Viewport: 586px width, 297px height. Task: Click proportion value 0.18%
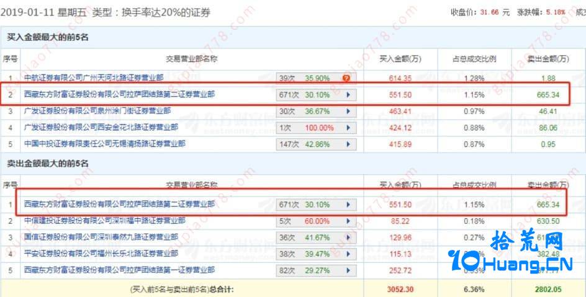pos(474,221)
